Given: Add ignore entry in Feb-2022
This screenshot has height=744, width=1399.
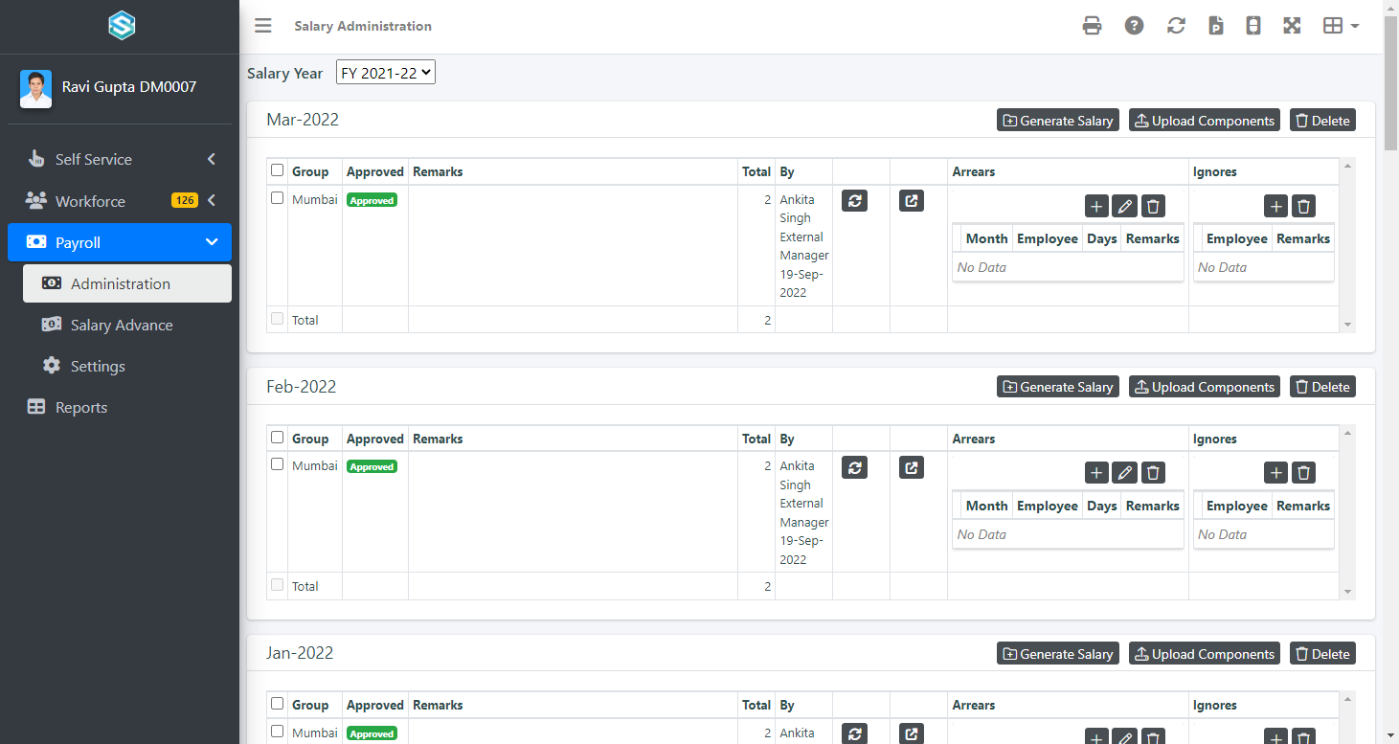Looking at the screenshot, I should 1275,472.
